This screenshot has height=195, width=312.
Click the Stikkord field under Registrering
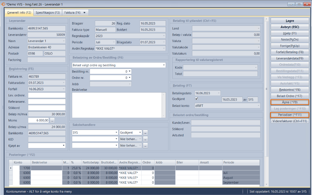tap(47, 108)
